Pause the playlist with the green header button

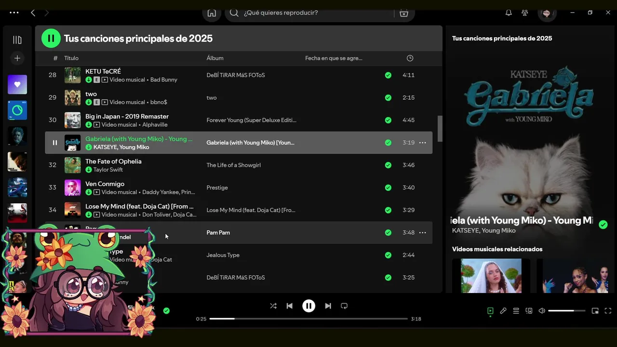51,38
